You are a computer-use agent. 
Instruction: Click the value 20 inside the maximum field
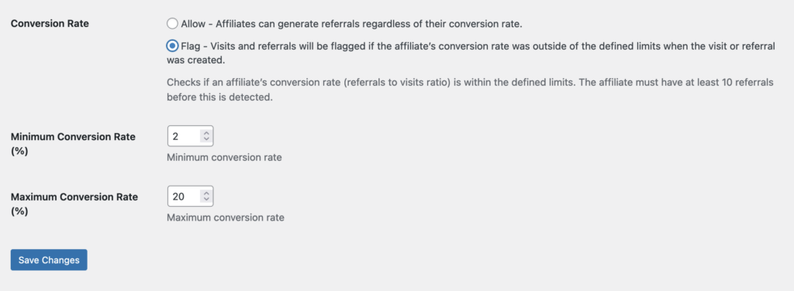point(178,196)
